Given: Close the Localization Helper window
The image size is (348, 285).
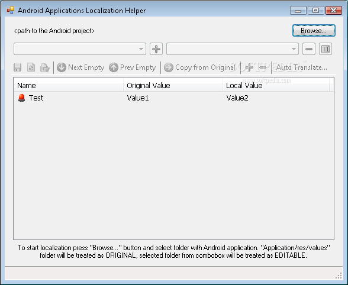Looking at the screenshot, I should pyautogui.click(x=334, y=11).
